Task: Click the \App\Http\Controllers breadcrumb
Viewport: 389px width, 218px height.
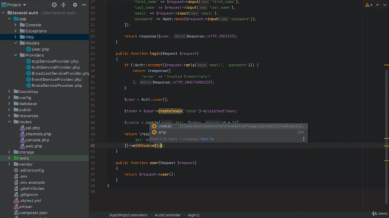Action: (128, 215)
